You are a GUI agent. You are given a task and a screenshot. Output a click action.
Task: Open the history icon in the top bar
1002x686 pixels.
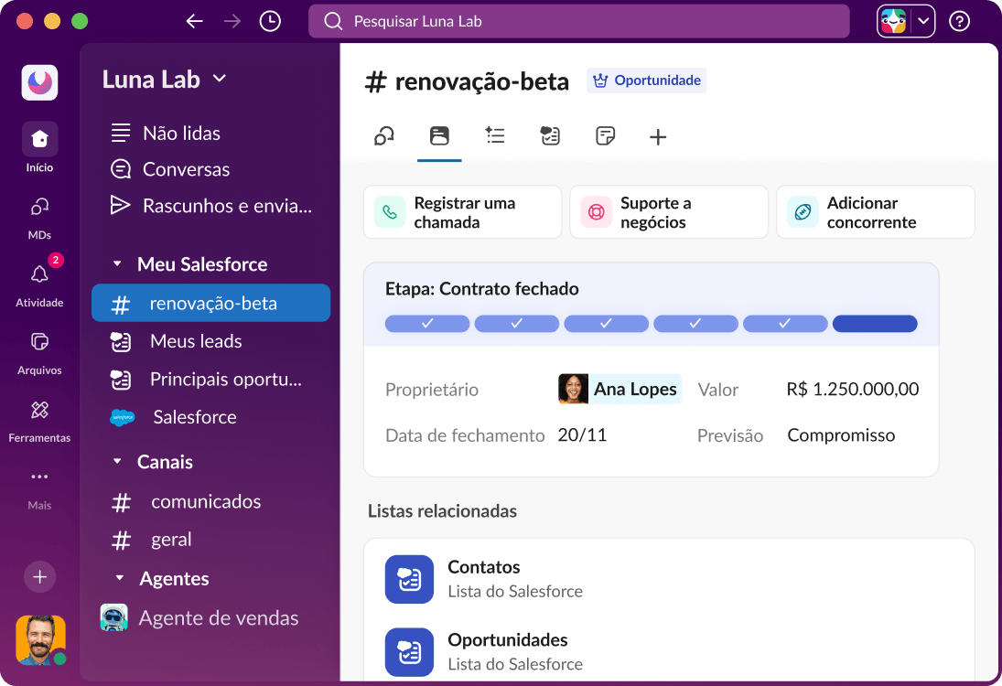pyautogui.click(x=269, y=20)
